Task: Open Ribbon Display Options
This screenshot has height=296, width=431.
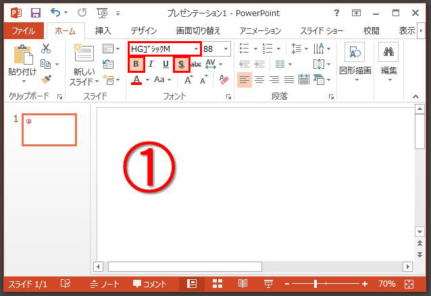Action: coord(356,13)
